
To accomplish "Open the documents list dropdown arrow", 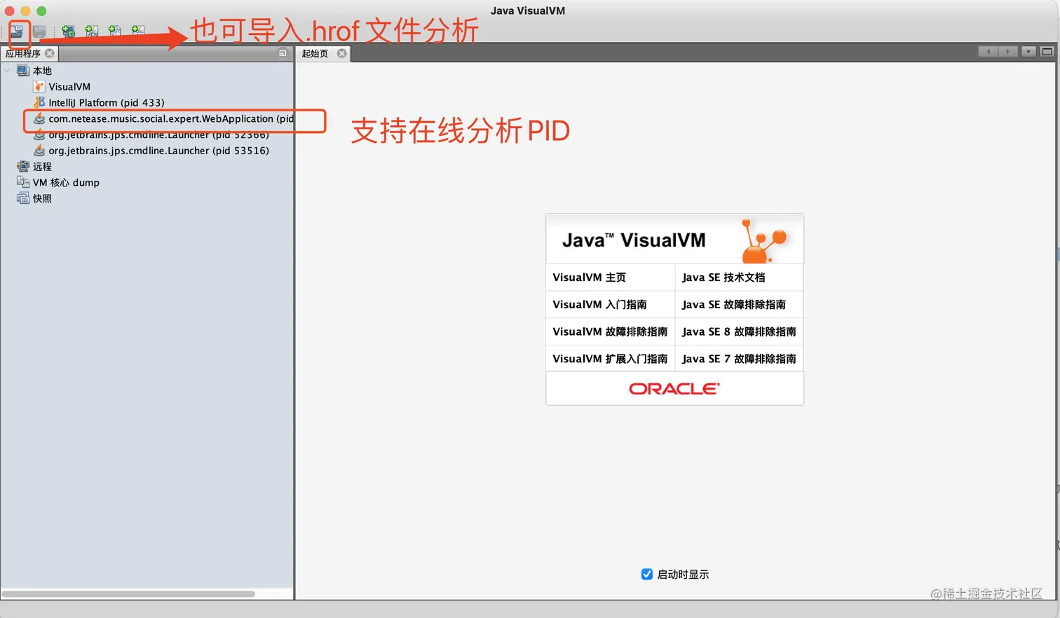I will [1028, 52].
